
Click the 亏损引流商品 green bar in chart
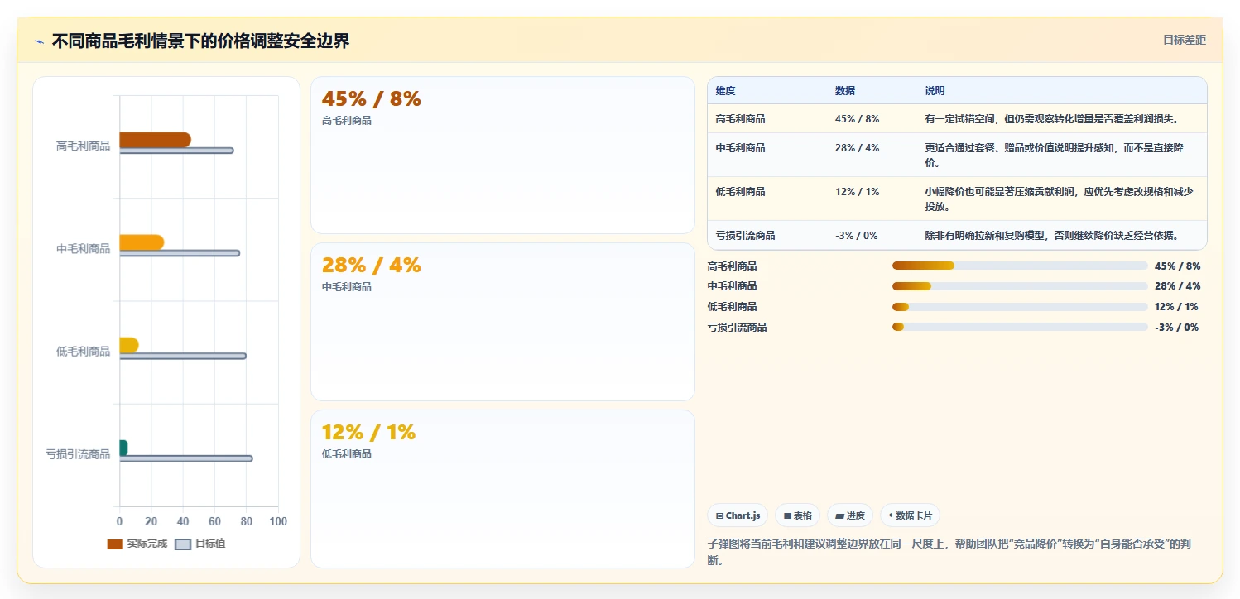pos(123,448)
